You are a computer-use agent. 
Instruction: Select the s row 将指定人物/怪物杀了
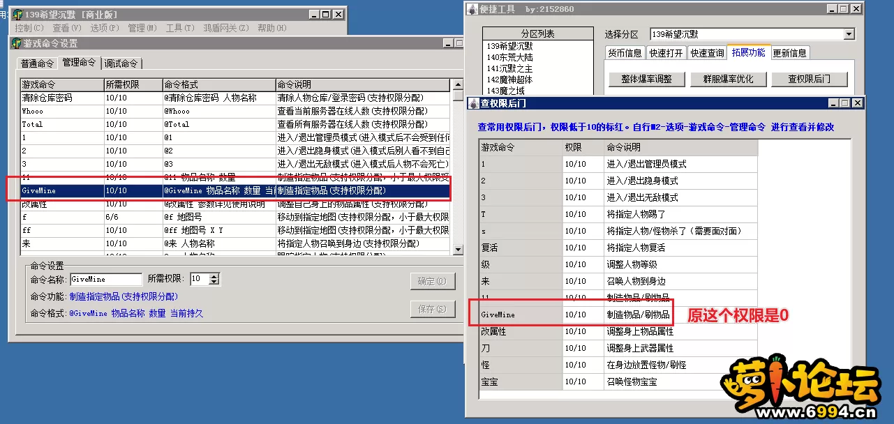tap(618, 231)
